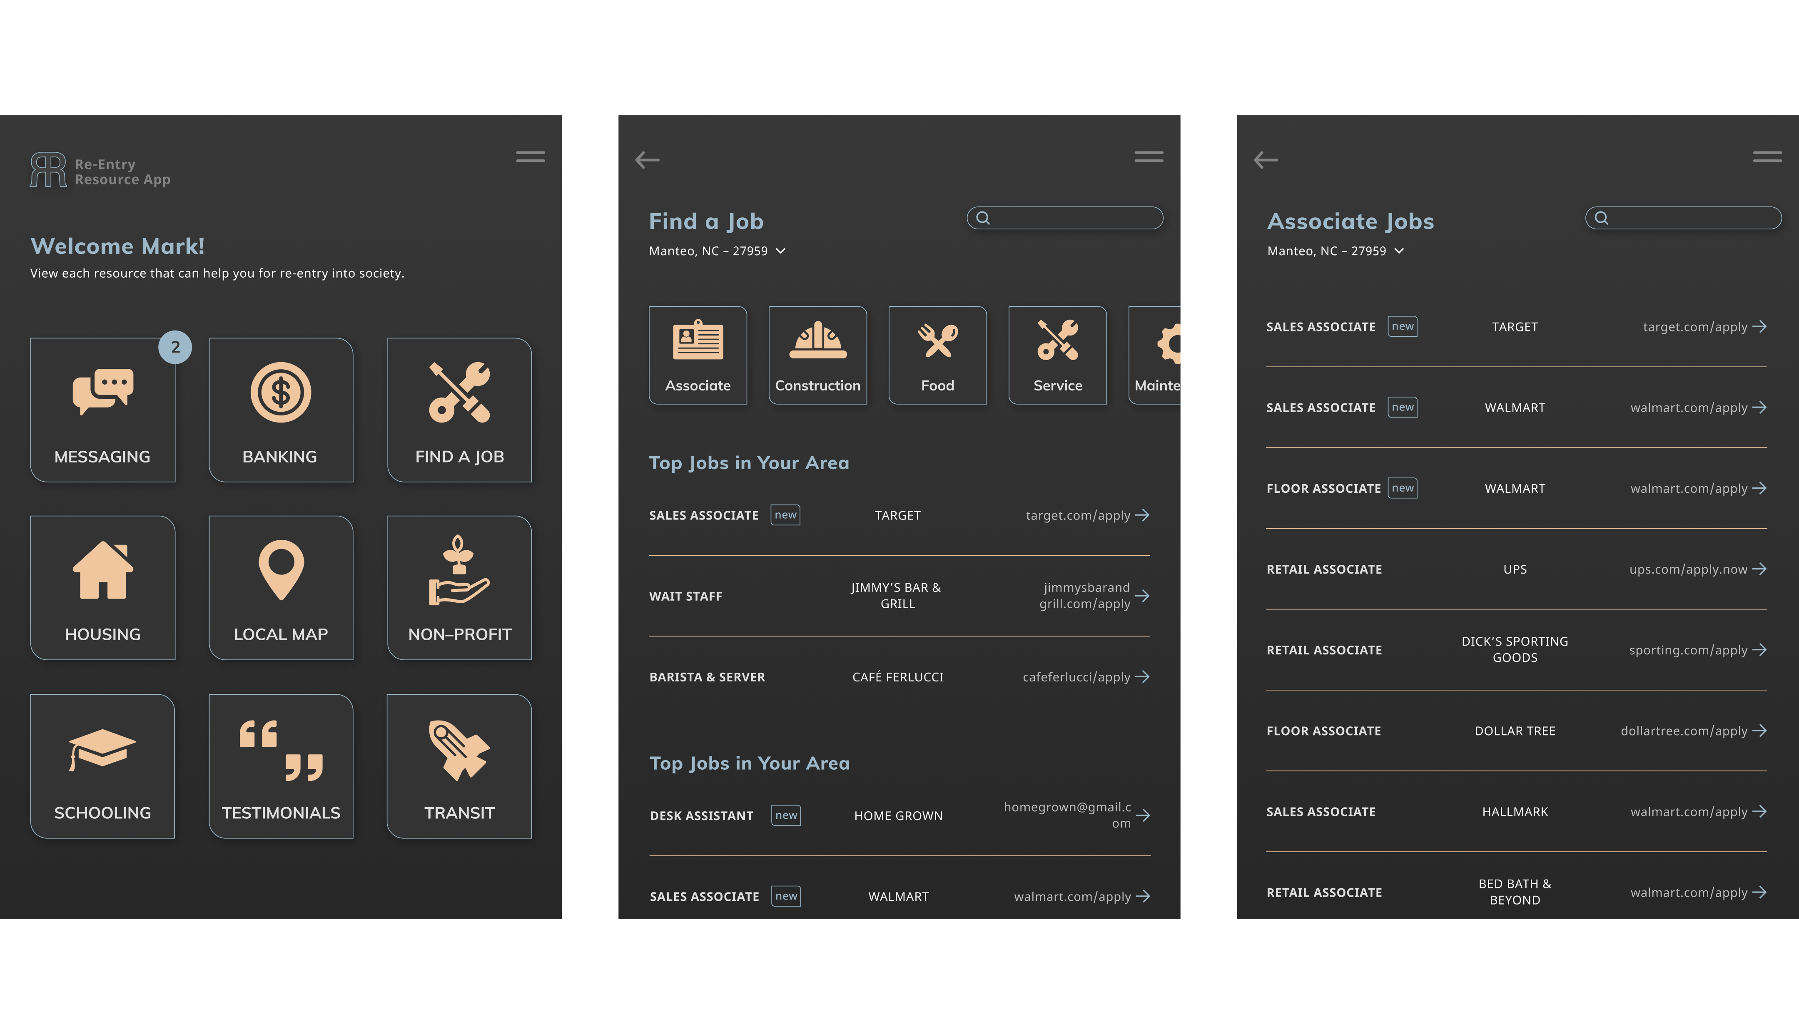
Task: Go back from Find a Job screen
Action: 647,160
